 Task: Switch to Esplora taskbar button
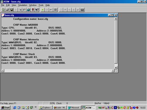point(45,108)
